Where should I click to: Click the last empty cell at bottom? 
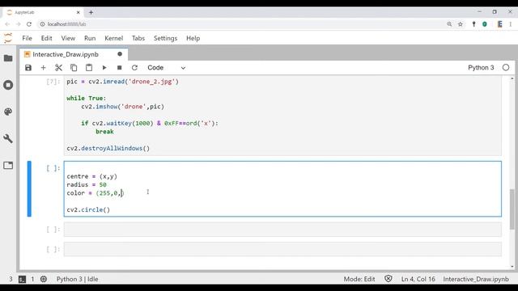point(282,249)
